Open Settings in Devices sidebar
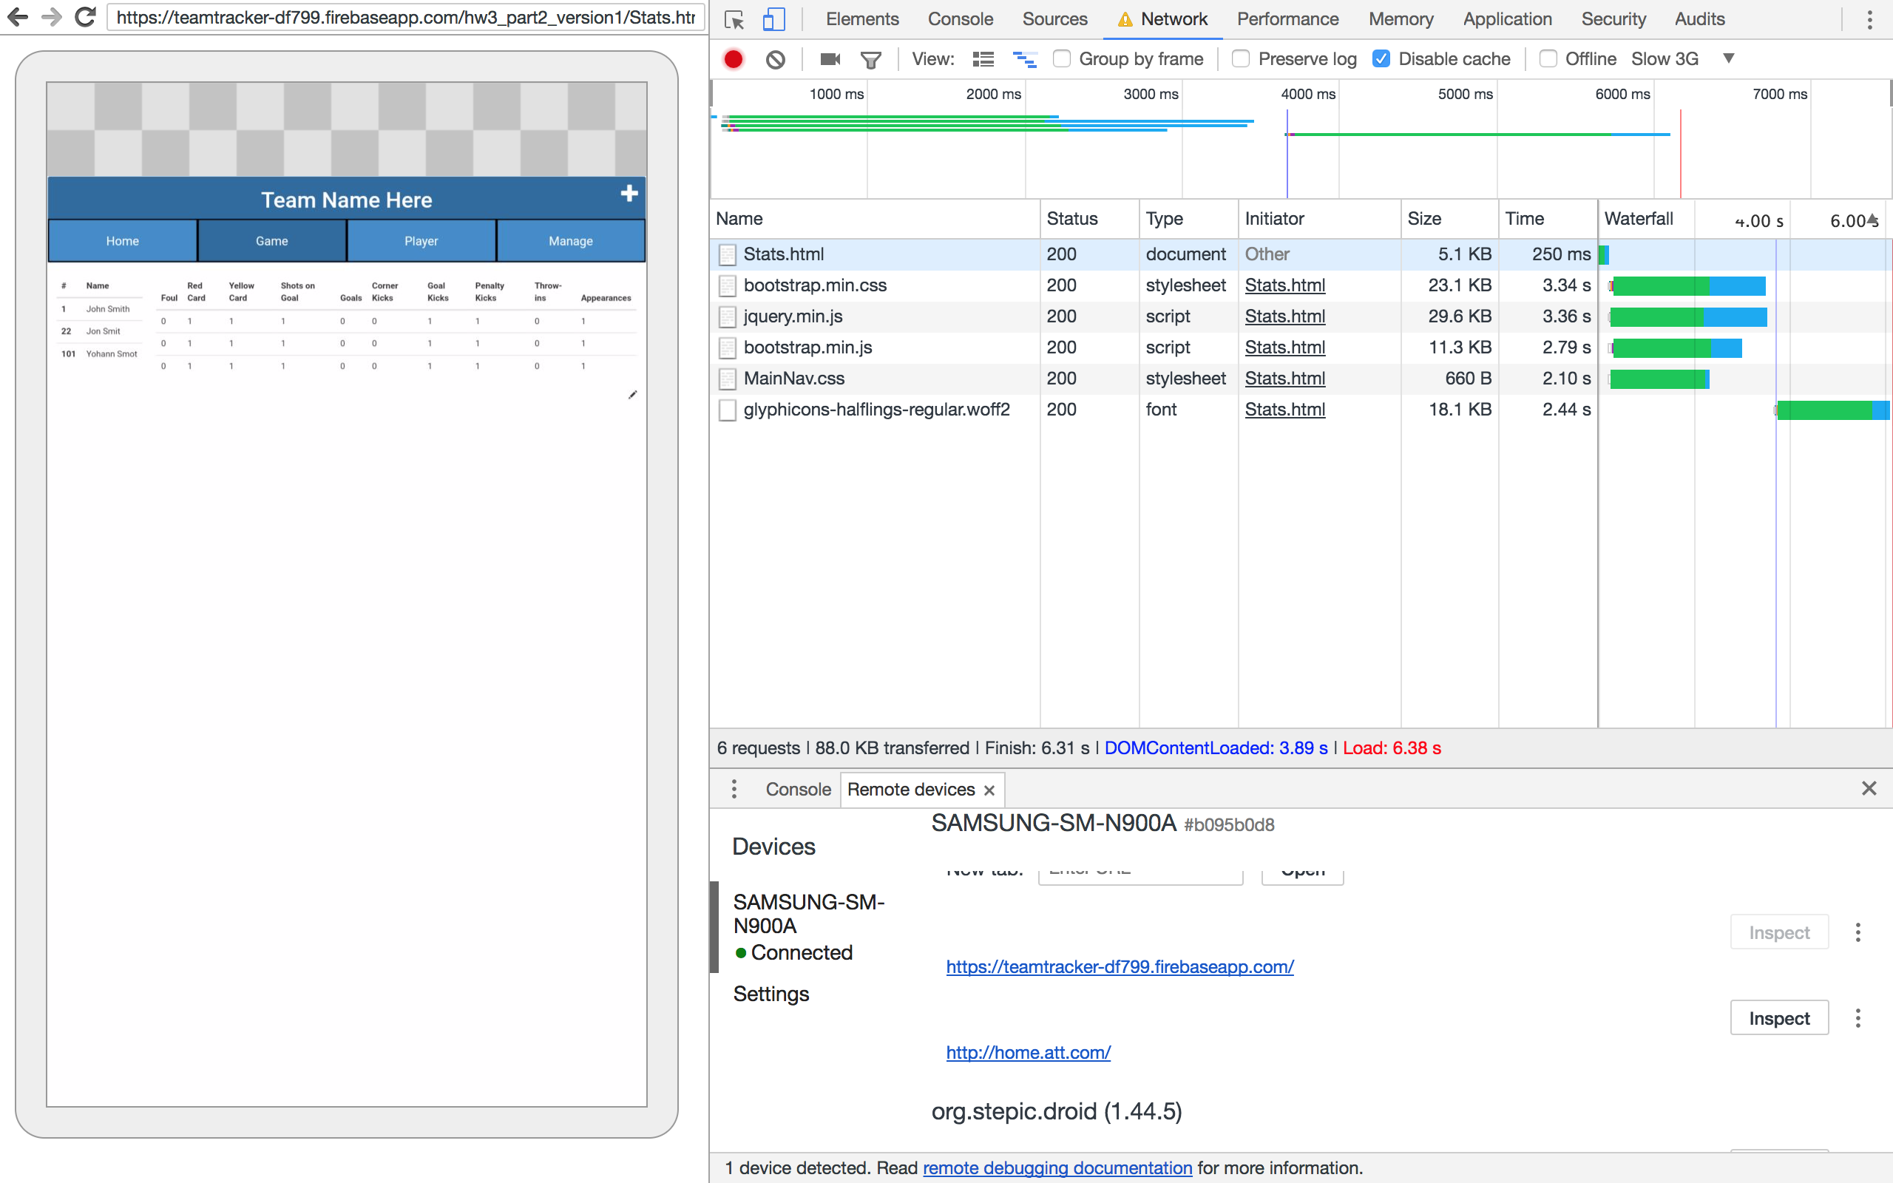 pos(771,994)
